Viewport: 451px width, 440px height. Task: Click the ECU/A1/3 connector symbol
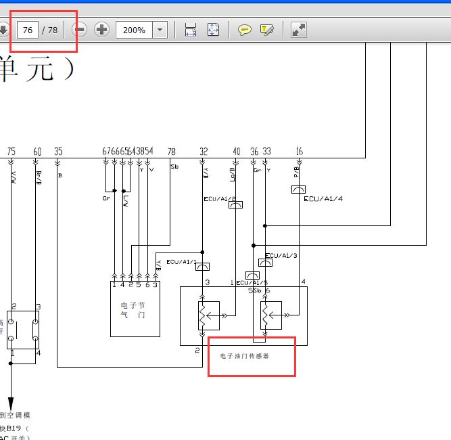[265, 263]
